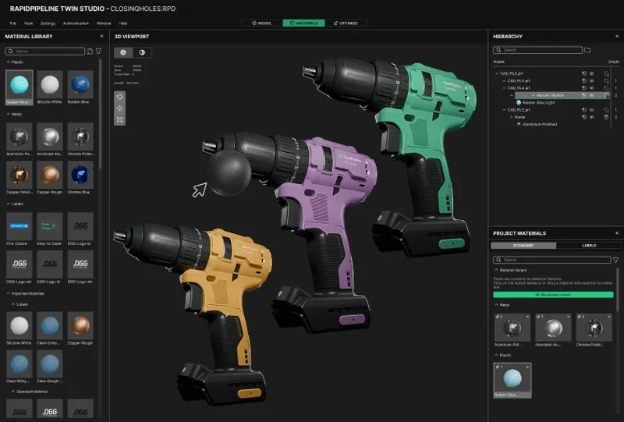Image resolution: width=624 pixels, height=422 pixels.
Task: Click the import material file icon in Material Library
Action: click(89, 51)
